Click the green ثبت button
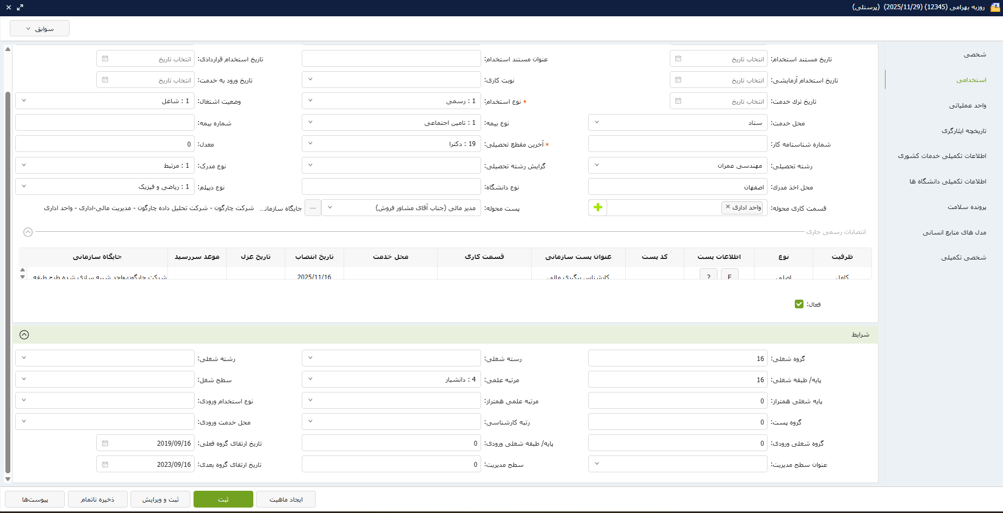The height and width of the screenshot is (513, 1003). pos(223,499)
